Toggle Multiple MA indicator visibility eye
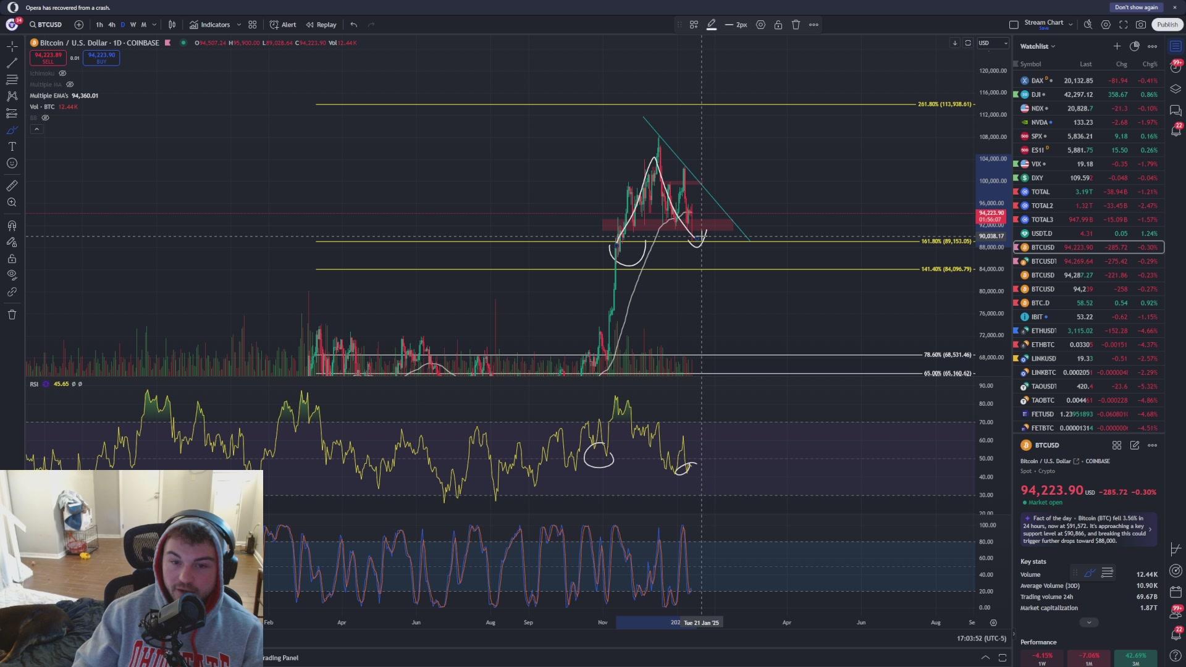The width and height of the screenshot is (1186, 667). (x=70, y=85)
